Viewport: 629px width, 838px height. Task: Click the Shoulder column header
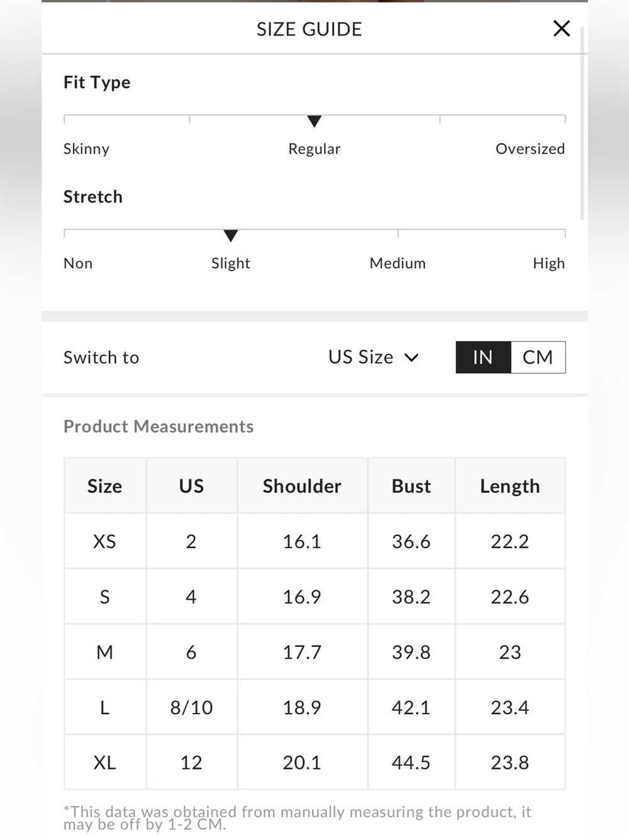(x=302, y=486)
